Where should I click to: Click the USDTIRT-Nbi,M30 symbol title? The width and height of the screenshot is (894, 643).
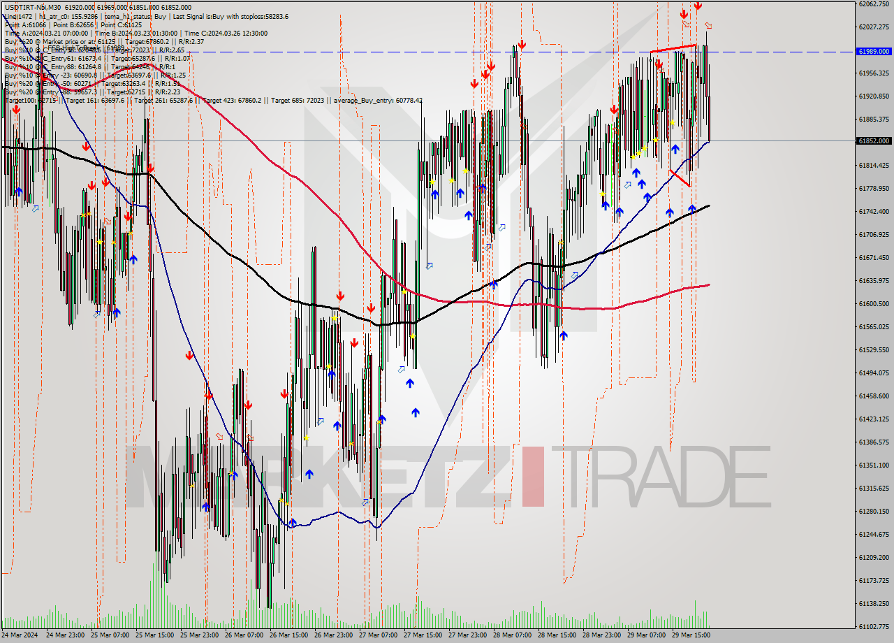point(33,7)
